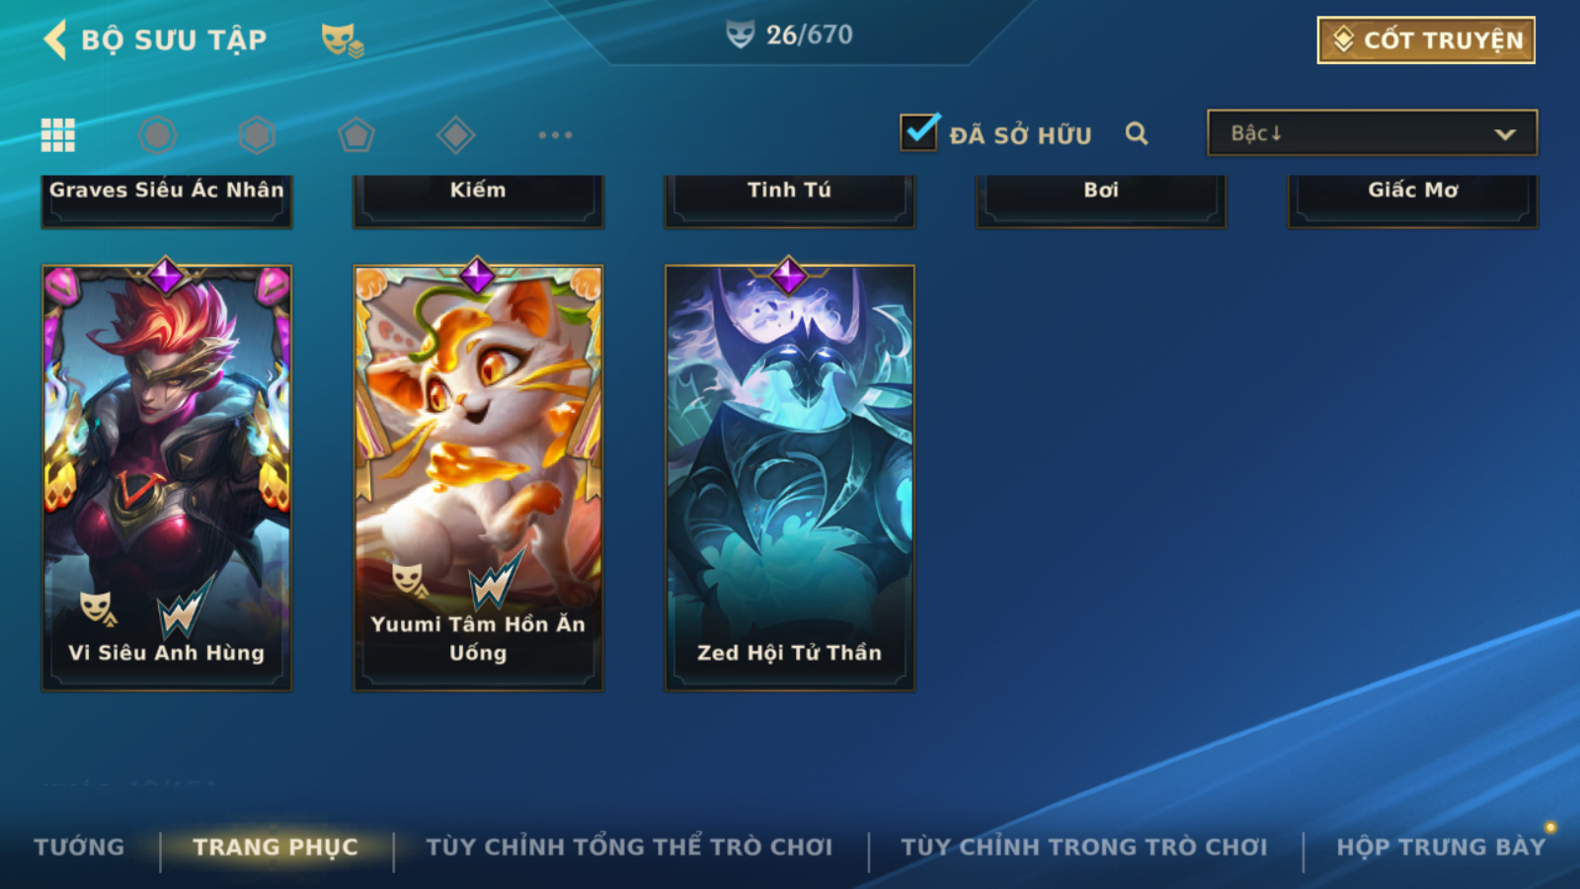Switch to the Tướng tab
The height and width of the screenshot is (889, 1580).
(x=79, y=847)
